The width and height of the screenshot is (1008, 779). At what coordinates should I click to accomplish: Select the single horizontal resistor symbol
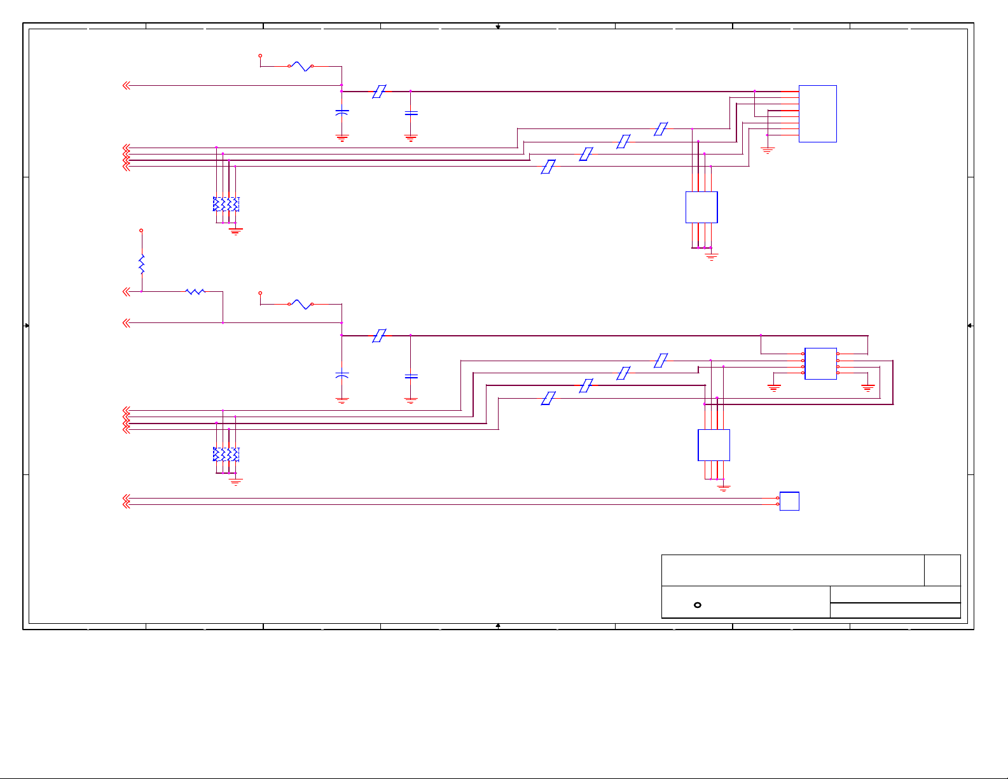[x=195, y=292]
